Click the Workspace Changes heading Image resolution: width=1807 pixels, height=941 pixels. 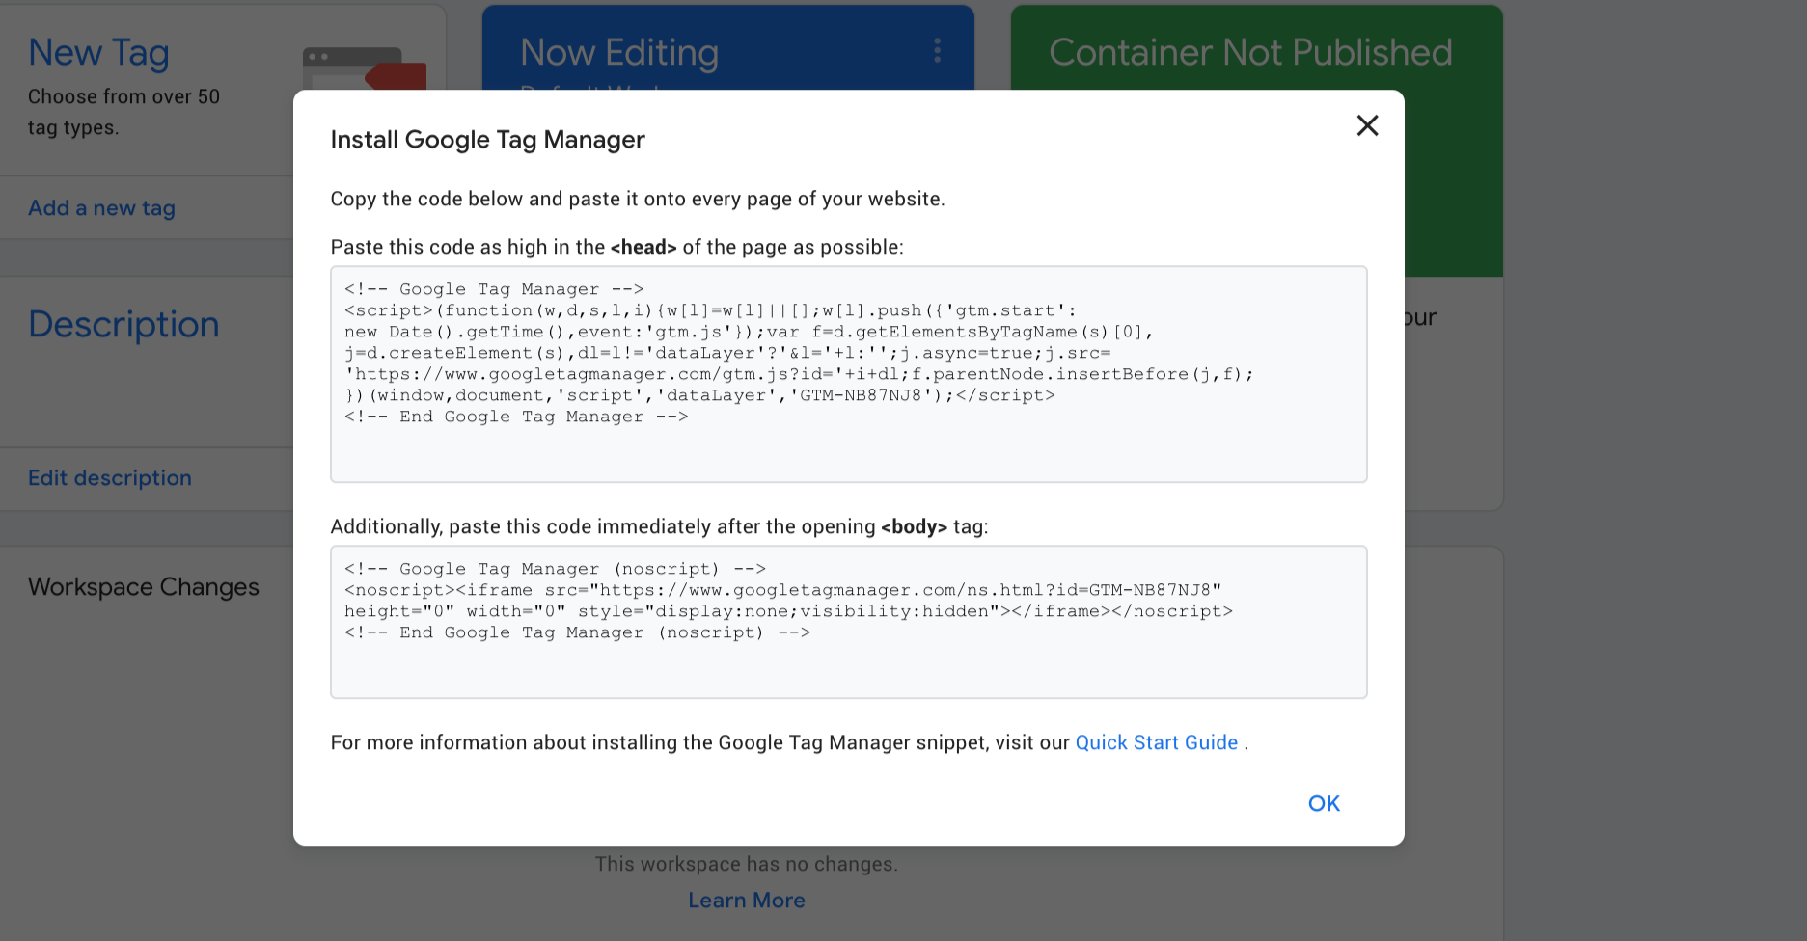(x=144, y=587)
